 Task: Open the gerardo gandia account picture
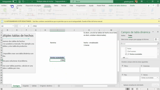(x=136, y=1)
